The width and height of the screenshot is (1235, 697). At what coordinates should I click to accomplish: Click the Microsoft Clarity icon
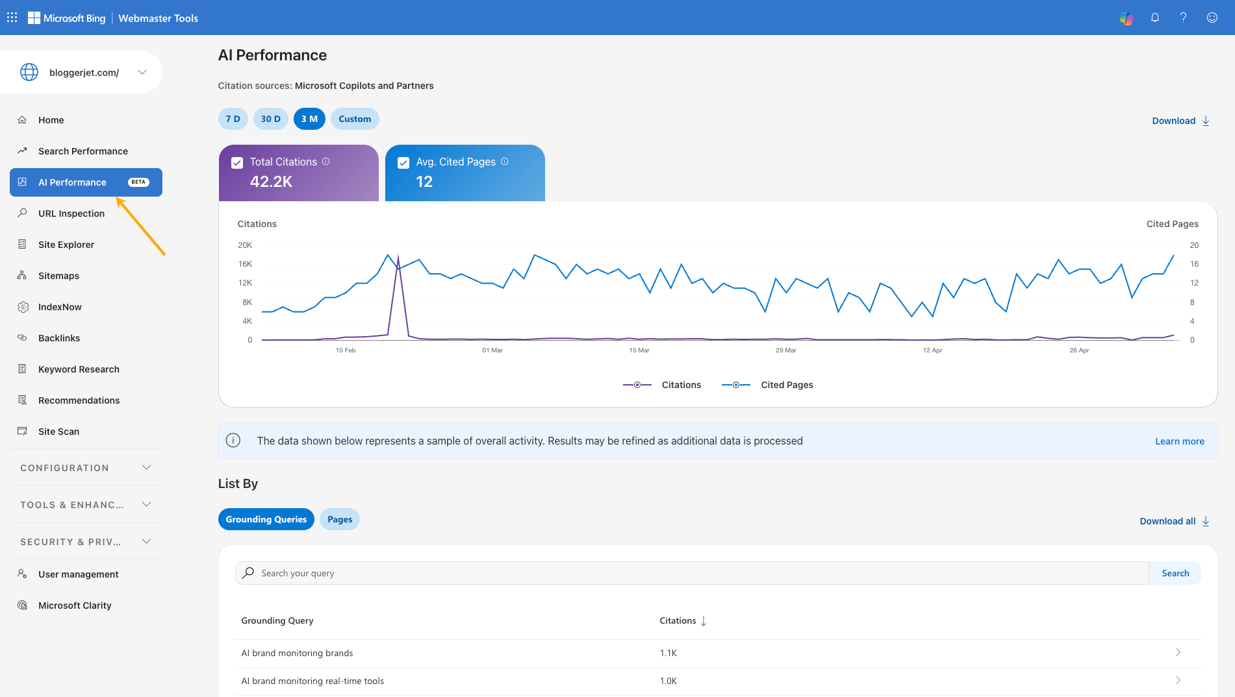22,605
